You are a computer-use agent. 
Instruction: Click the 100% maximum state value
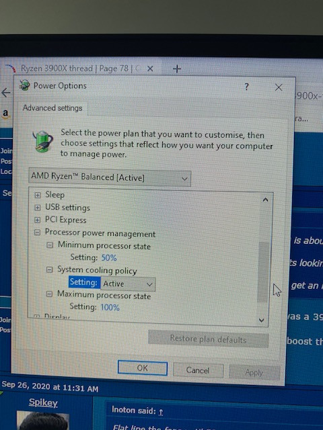pyautogui.click(x=110, y=307)
